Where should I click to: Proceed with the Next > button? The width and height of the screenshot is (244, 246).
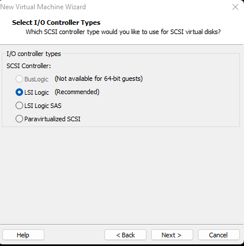click(x=172, y=235)
